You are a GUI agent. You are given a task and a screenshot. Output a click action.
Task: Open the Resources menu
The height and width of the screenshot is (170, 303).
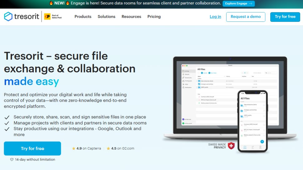click(x=132, y=17)
